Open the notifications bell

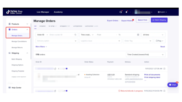click(126, 12)
